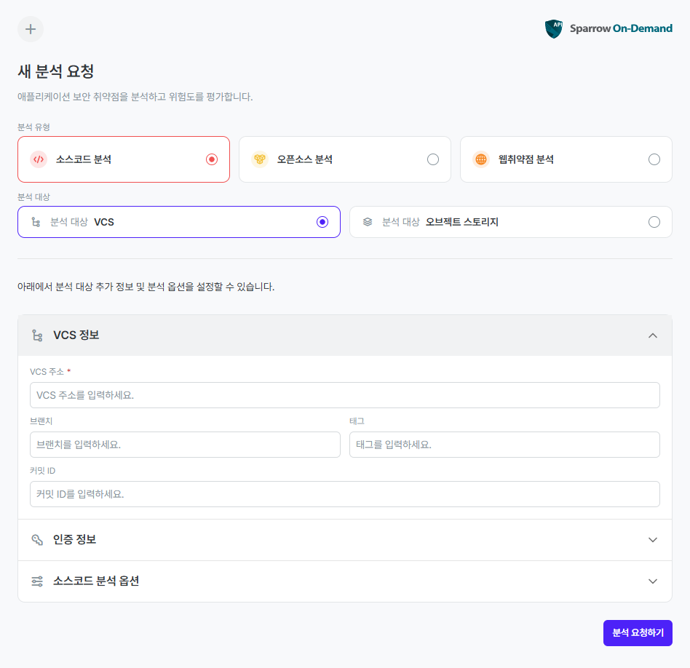The image size is (690, 668).
Task: Click the 커밋 ID input field
Action: click(x=344, y=494)
